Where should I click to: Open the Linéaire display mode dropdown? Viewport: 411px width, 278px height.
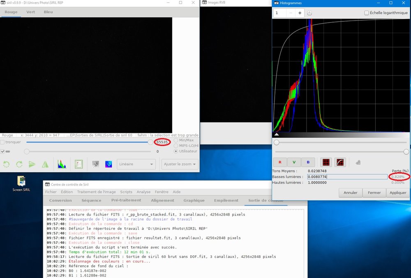[136, 164]
